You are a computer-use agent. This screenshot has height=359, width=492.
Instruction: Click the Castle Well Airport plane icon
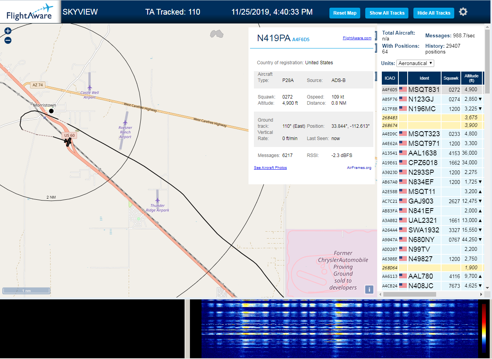coord(90,87)
